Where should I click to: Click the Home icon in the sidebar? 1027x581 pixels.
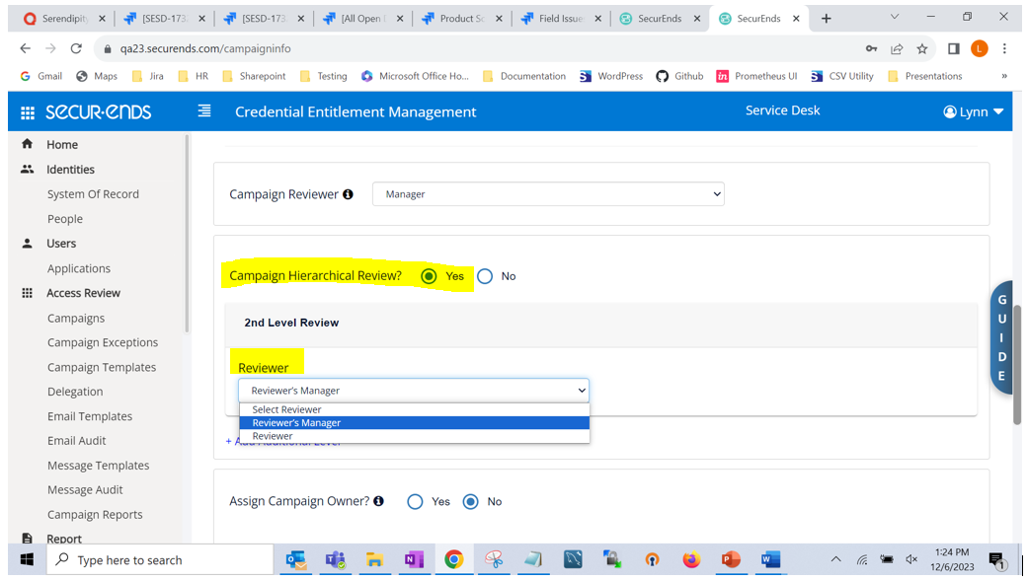tap(29, 143)
